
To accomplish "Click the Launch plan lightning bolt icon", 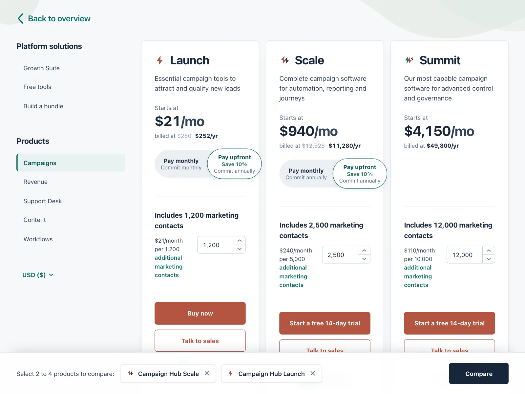I will pos(160,60).
